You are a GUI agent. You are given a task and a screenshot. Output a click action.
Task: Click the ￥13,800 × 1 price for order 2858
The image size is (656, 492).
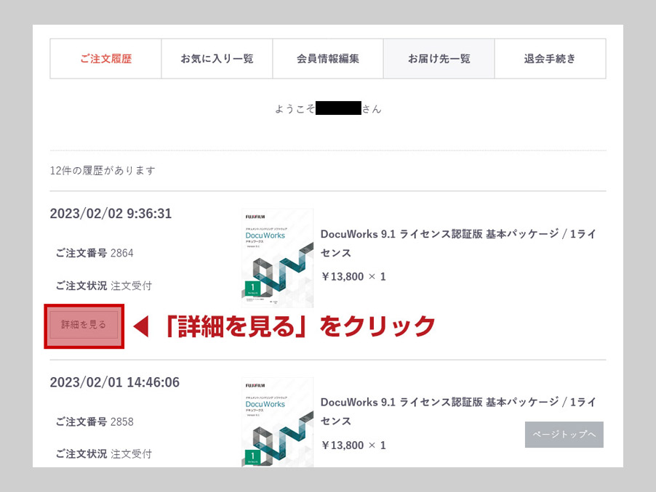click(x=353, y=445)
